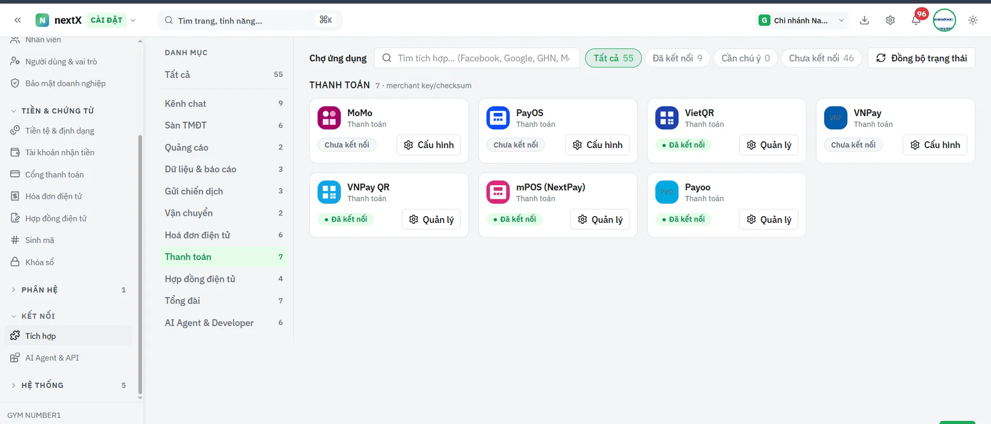Focus the Tìm tích hợp search field
The image size is (991, 424).
477,58
